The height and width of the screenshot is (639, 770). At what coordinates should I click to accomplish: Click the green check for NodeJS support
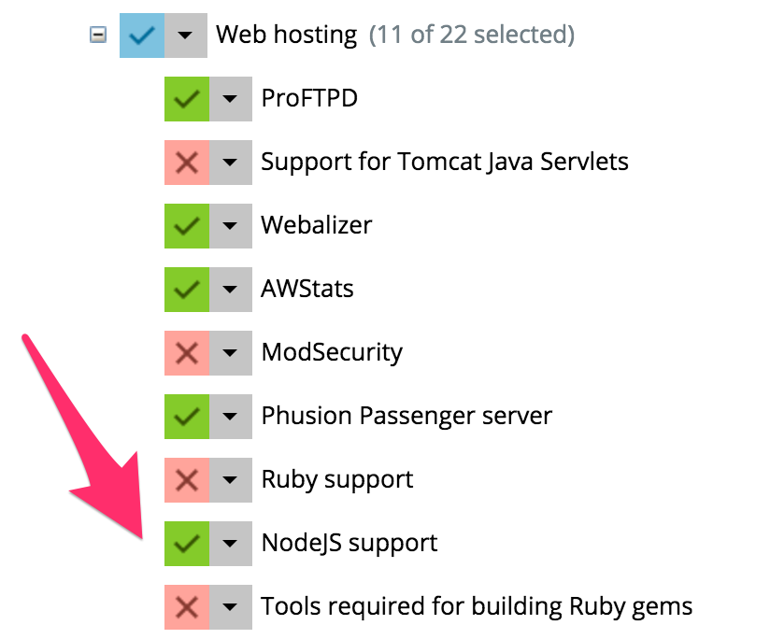(x=187, y=544)
